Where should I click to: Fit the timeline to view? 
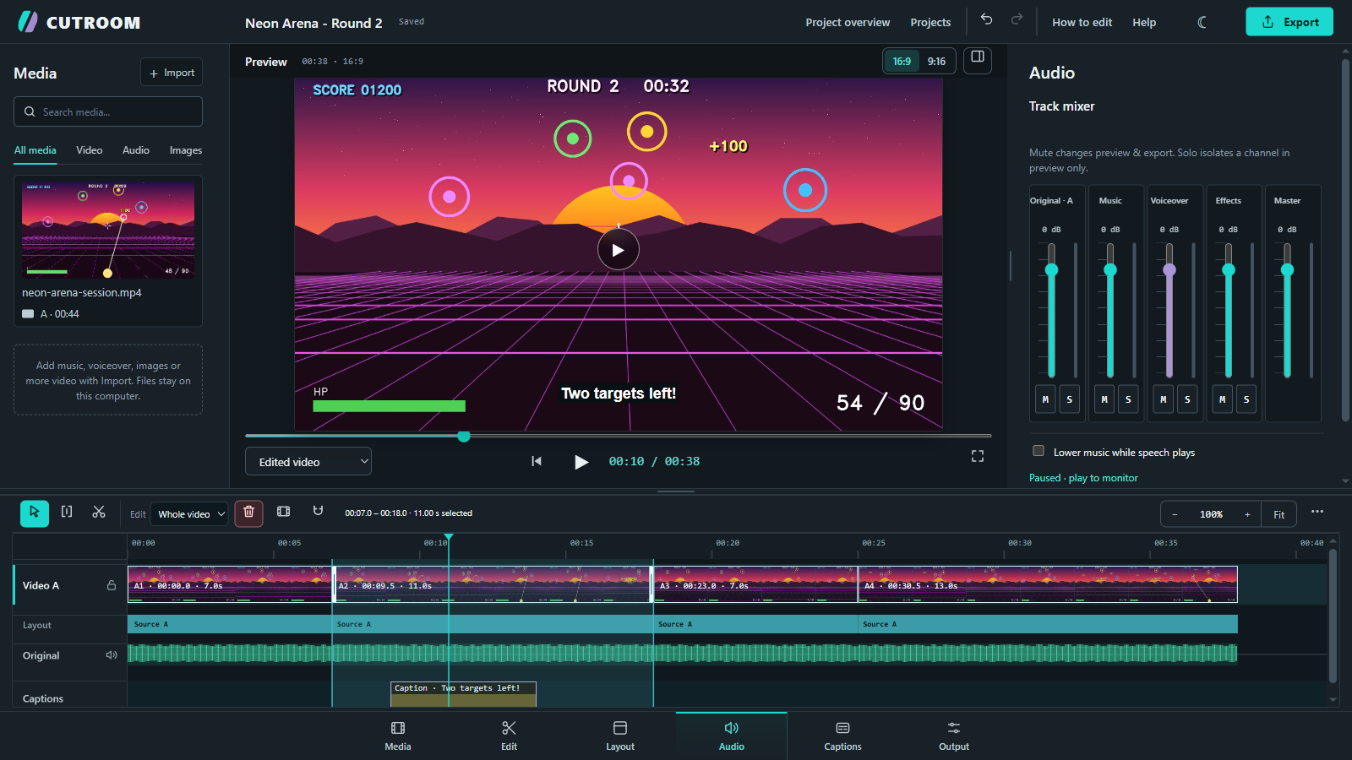click(x=1279, y=514)
